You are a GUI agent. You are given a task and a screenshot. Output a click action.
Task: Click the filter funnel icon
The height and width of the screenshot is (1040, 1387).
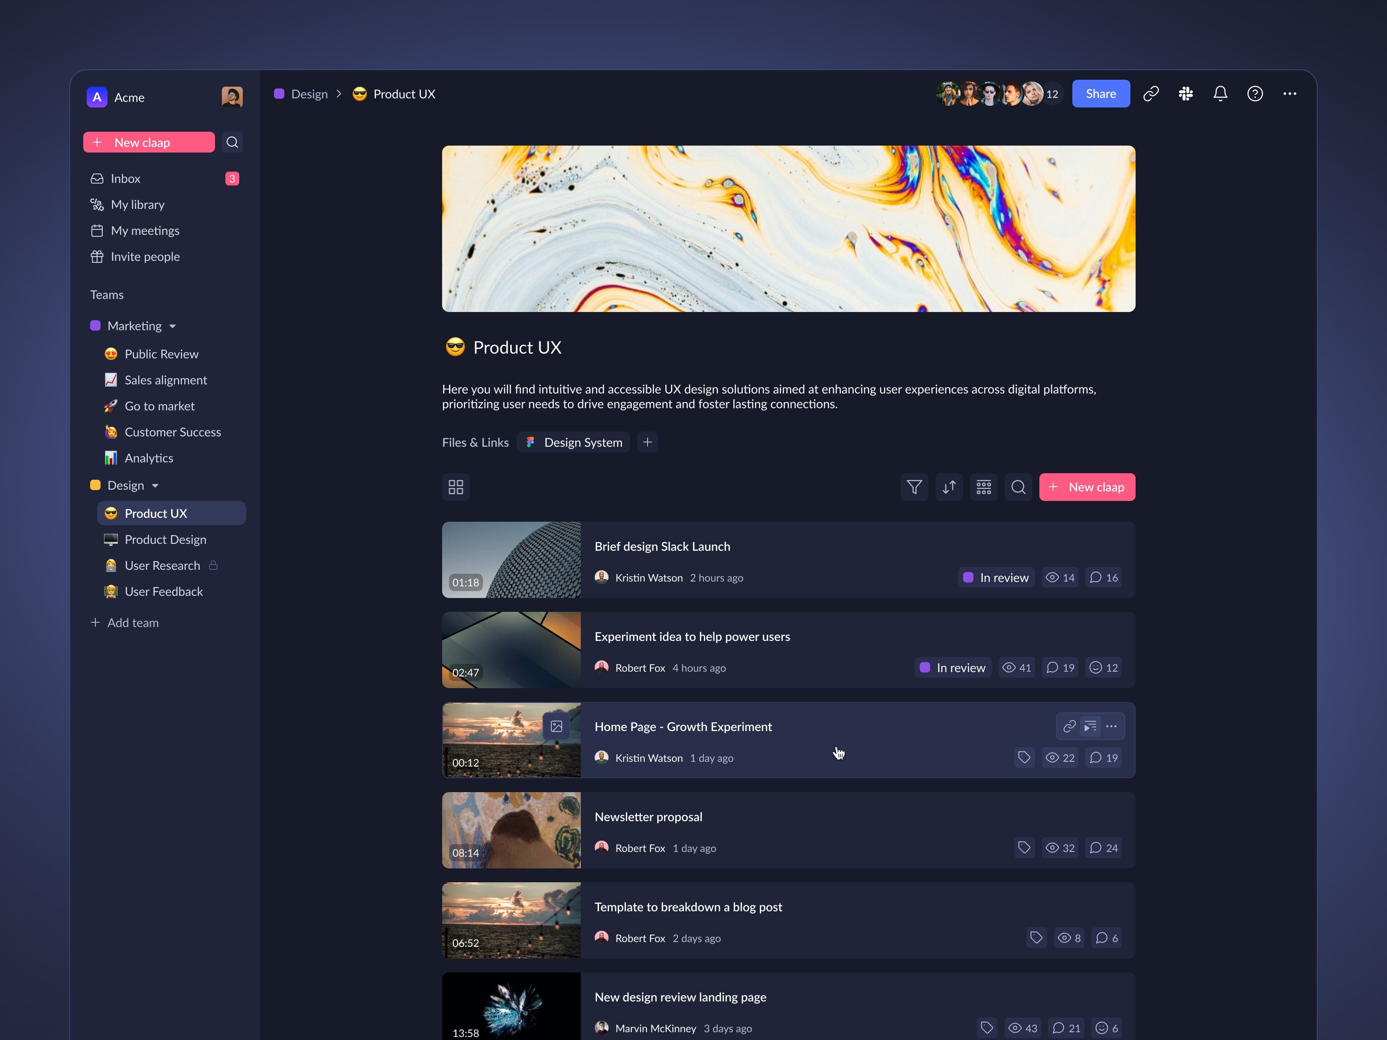914,487
